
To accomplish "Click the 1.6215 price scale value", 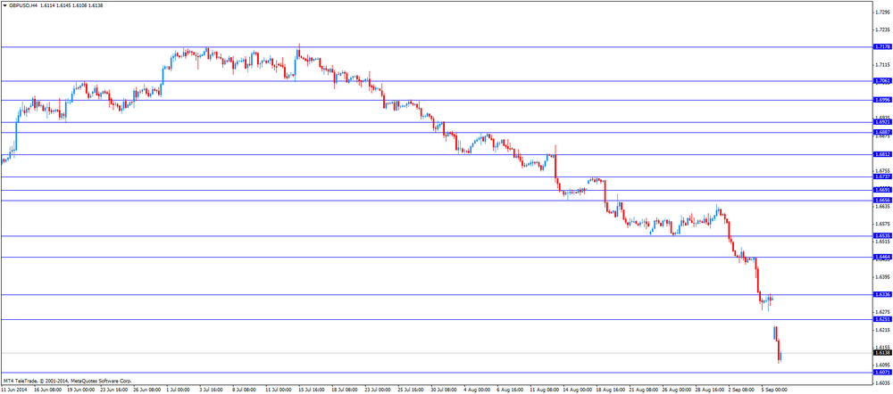I will point(881,330).
